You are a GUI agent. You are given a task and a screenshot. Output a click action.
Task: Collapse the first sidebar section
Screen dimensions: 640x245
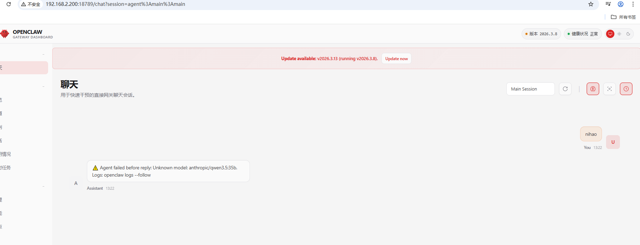pos(43,54)
